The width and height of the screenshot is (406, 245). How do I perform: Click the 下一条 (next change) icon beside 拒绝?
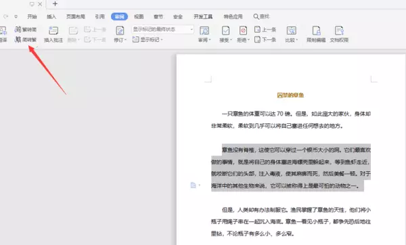click(x=265, y=40)
